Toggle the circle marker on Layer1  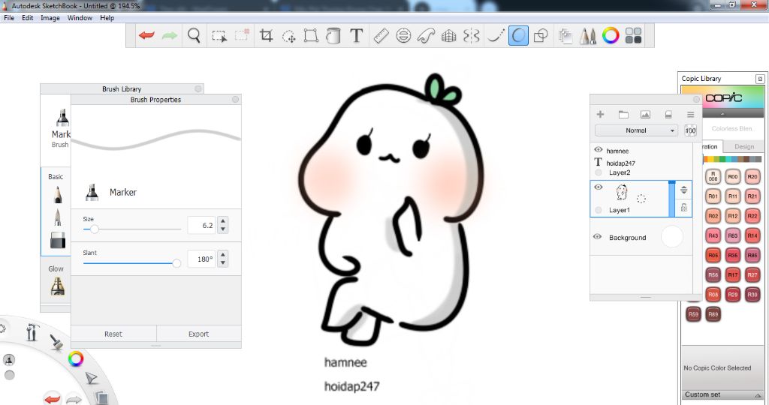tap(598, 210)
